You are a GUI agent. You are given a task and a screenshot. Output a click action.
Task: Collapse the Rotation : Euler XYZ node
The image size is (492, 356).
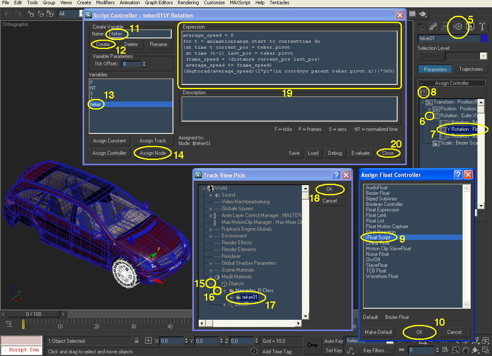pos(430,116)
